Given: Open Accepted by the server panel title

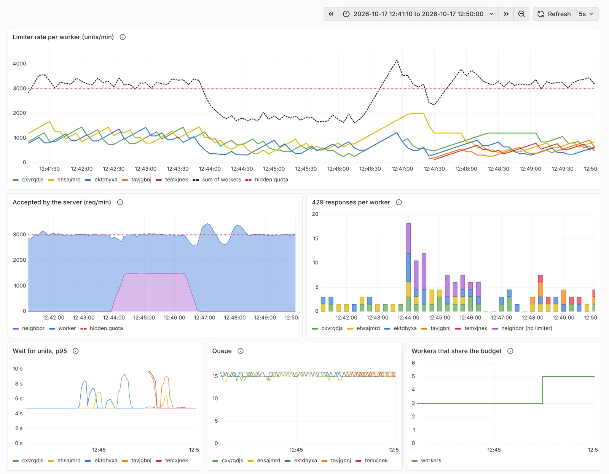Looking at the screenshot, I should click(62, 202).
